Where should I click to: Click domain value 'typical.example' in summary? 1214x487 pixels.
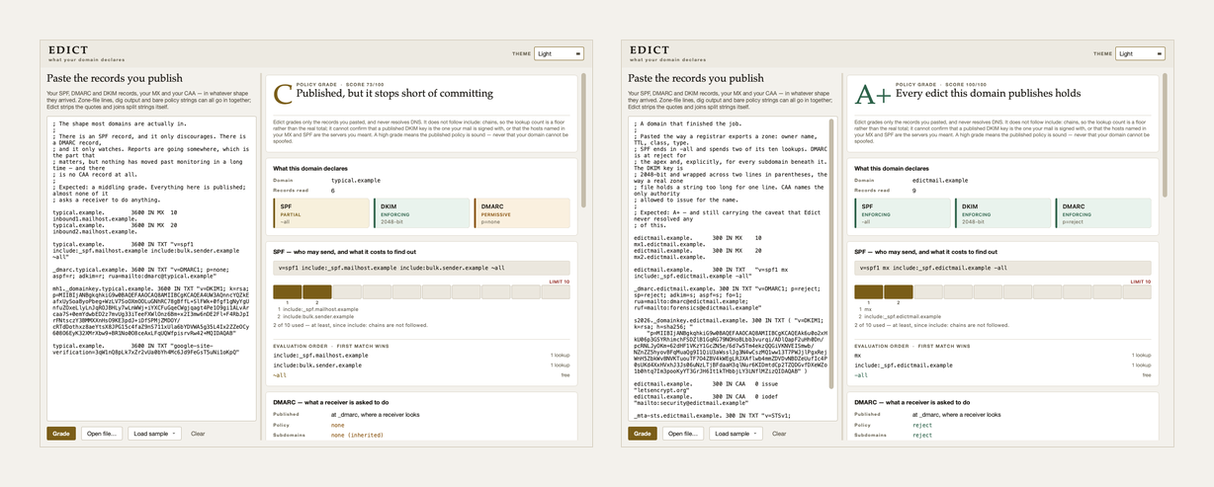(x=356, y=181)
